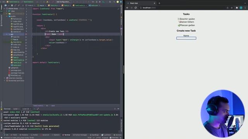This screenshot has width=248, height=139.
Task: Open the browser profile avatar
Action: pyautogui.click(x=241, y=8)
